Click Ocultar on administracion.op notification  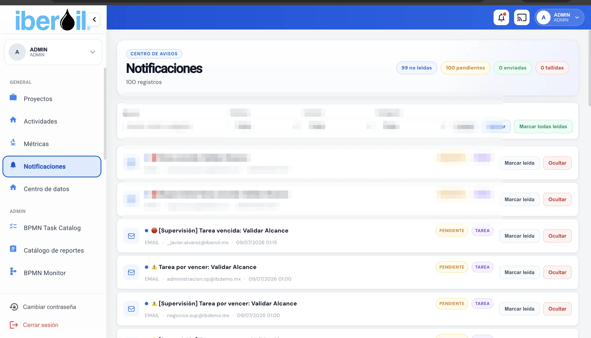coord(557,272)
